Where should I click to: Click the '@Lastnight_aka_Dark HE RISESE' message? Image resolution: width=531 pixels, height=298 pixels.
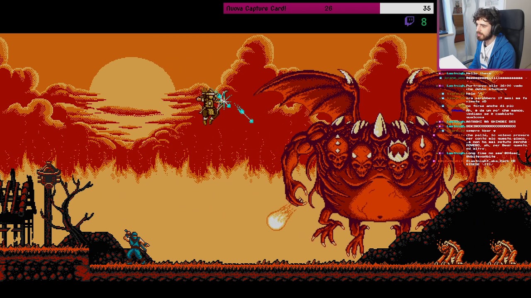pyautogui.click(x=491, y=162)
